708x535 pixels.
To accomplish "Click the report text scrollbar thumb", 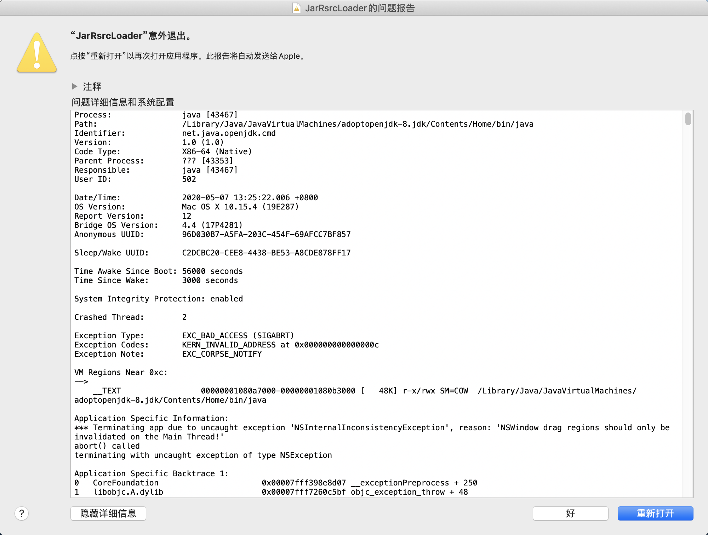I will (x=688, y=119).
